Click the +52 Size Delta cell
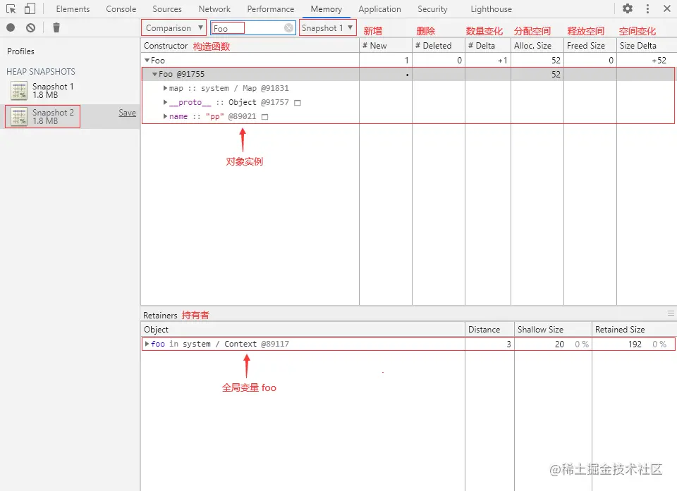This screenshot has height=491, width=677. 659,61
